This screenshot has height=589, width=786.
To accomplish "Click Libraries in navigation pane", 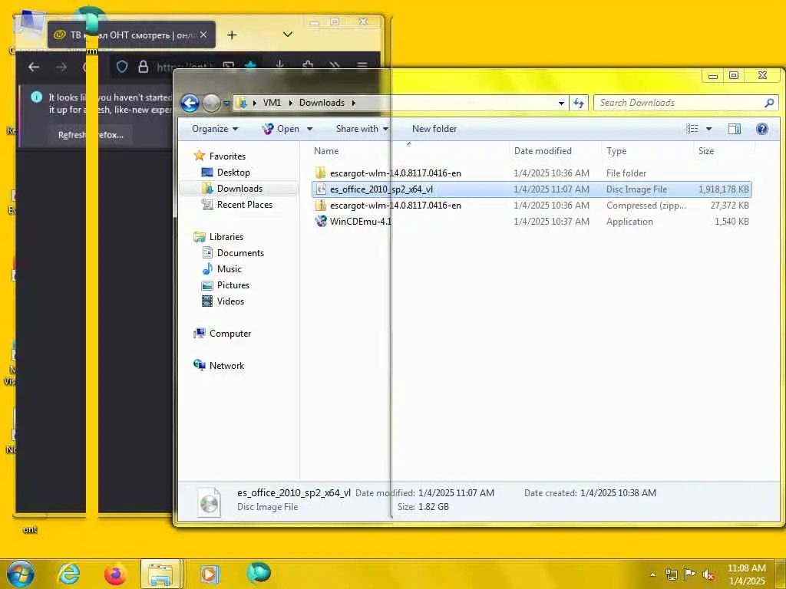I will [226, 237].
